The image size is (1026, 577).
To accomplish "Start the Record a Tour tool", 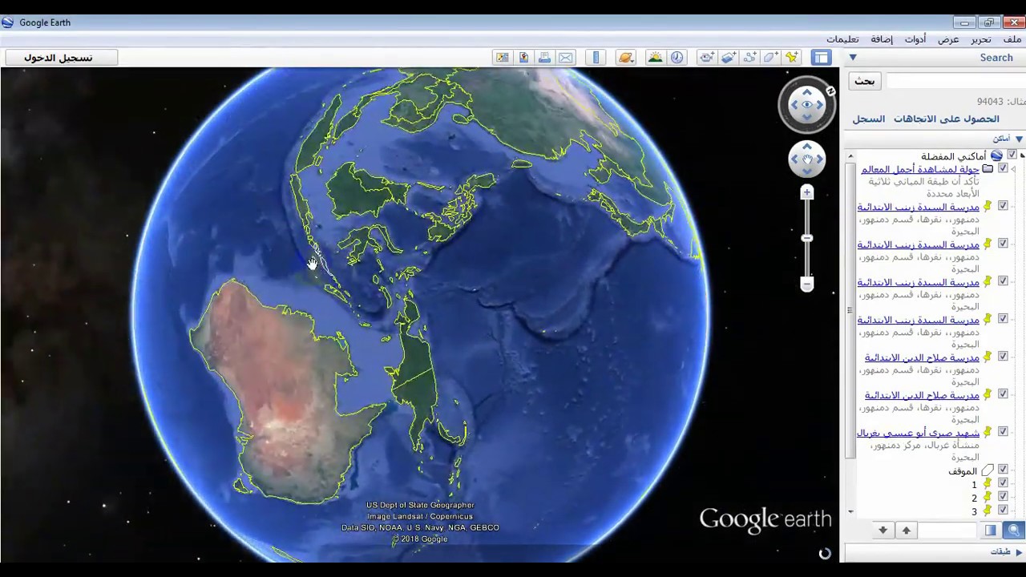I will pyautogui.click(x=707, y=57).
